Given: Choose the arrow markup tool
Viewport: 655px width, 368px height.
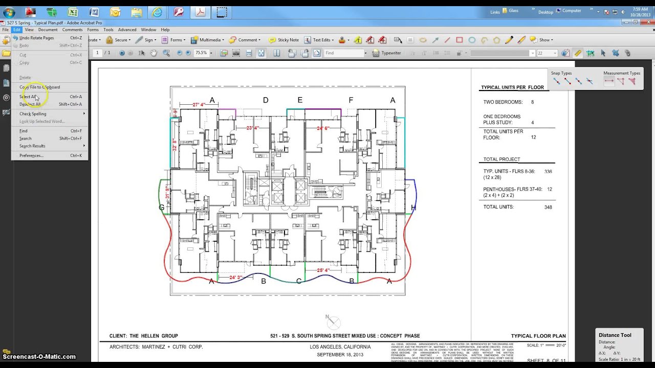Looking at the screenshot, I should pos(435,40).
